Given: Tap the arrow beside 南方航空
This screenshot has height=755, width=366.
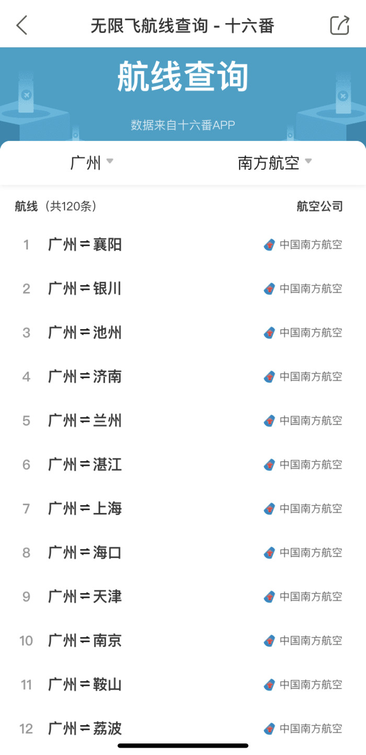Looking at the screenshot, I should click(308, 161).
